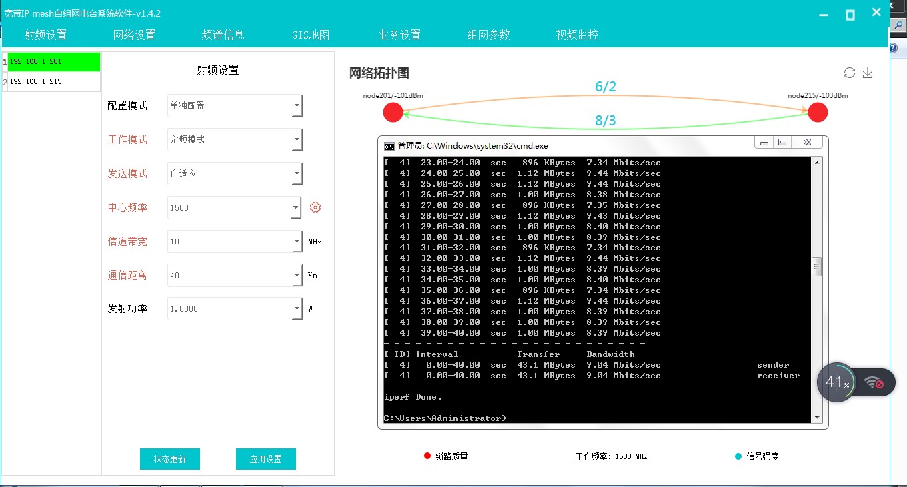Click the 射频设置 panel heading
The width and height of the screenshot is (907, 487).
tap(217, 70)
